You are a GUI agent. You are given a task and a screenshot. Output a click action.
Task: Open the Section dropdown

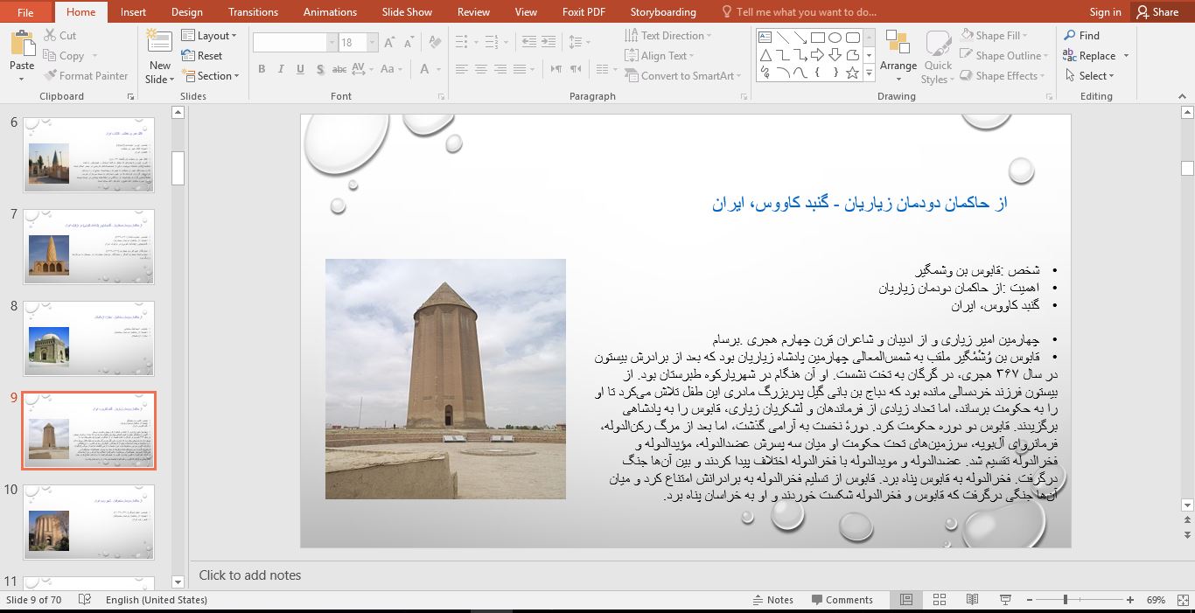point(211,76)
